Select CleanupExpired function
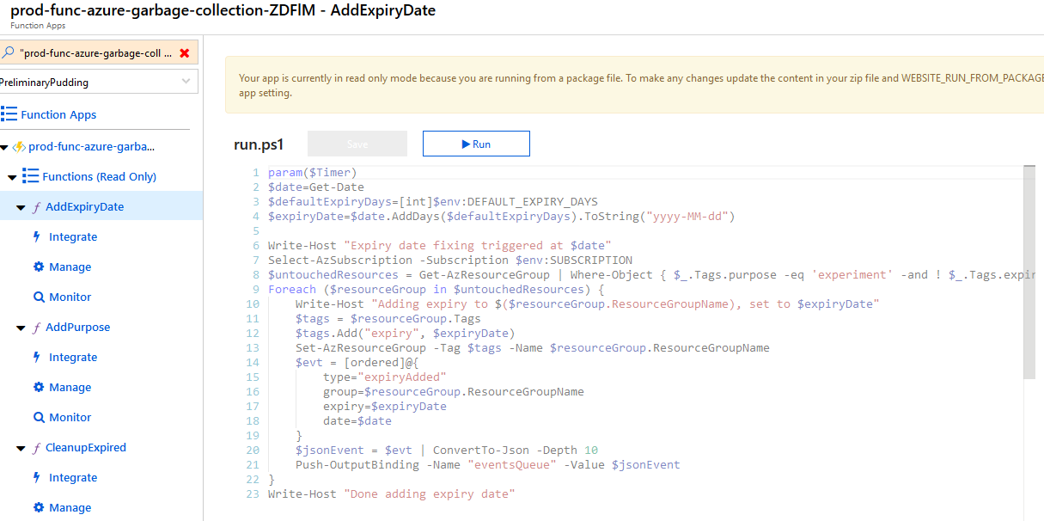1044x521 pixels. pyautogui.click(x=86, y=447)
